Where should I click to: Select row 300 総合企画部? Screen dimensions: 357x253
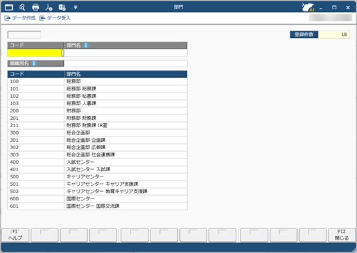coord(97,132)
